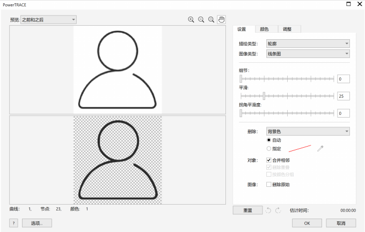Click the OK button
Viewport: 365px width, 232px height.
coord(307,223)
